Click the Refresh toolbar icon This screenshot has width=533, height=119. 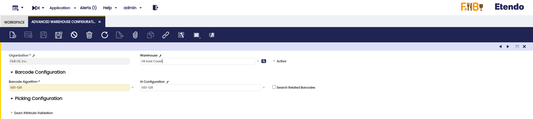[x=104, y=35]
